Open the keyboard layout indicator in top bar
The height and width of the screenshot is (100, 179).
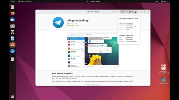coord(157,1)
